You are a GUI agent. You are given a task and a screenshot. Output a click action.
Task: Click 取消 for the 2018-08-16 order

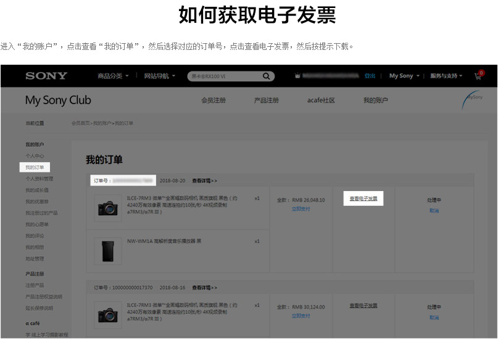(x=434, y=317)
